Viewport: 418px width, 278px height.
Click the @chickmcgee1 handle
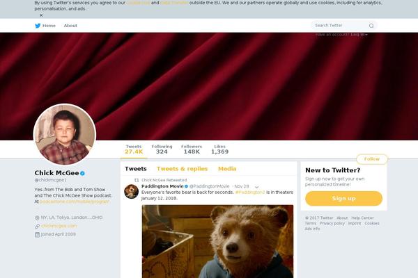(x=50, y=180)
